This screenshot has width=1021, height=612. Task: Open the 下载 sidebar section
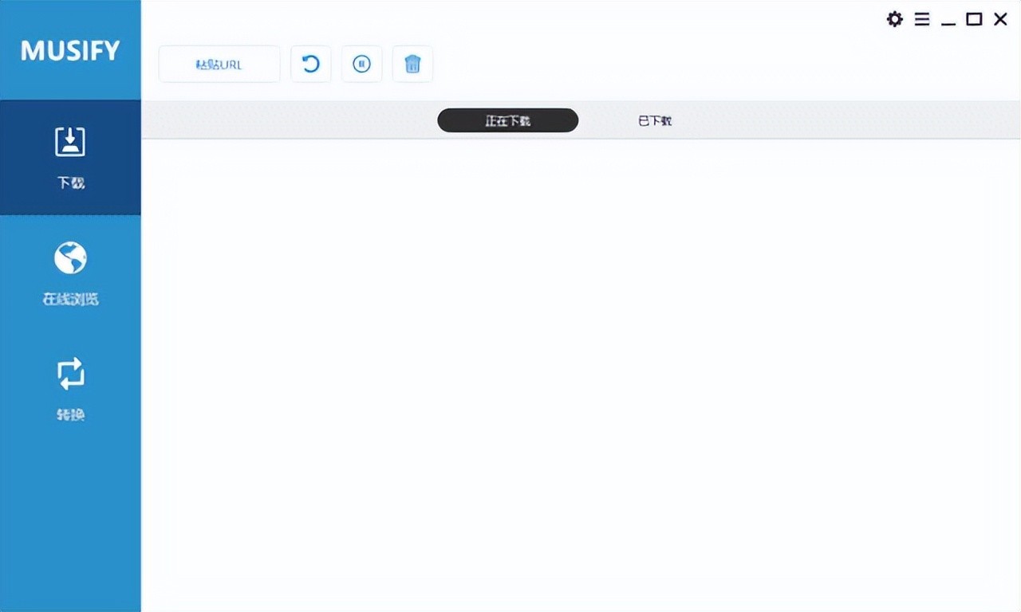pyautogui.click(x=70, y=158)
